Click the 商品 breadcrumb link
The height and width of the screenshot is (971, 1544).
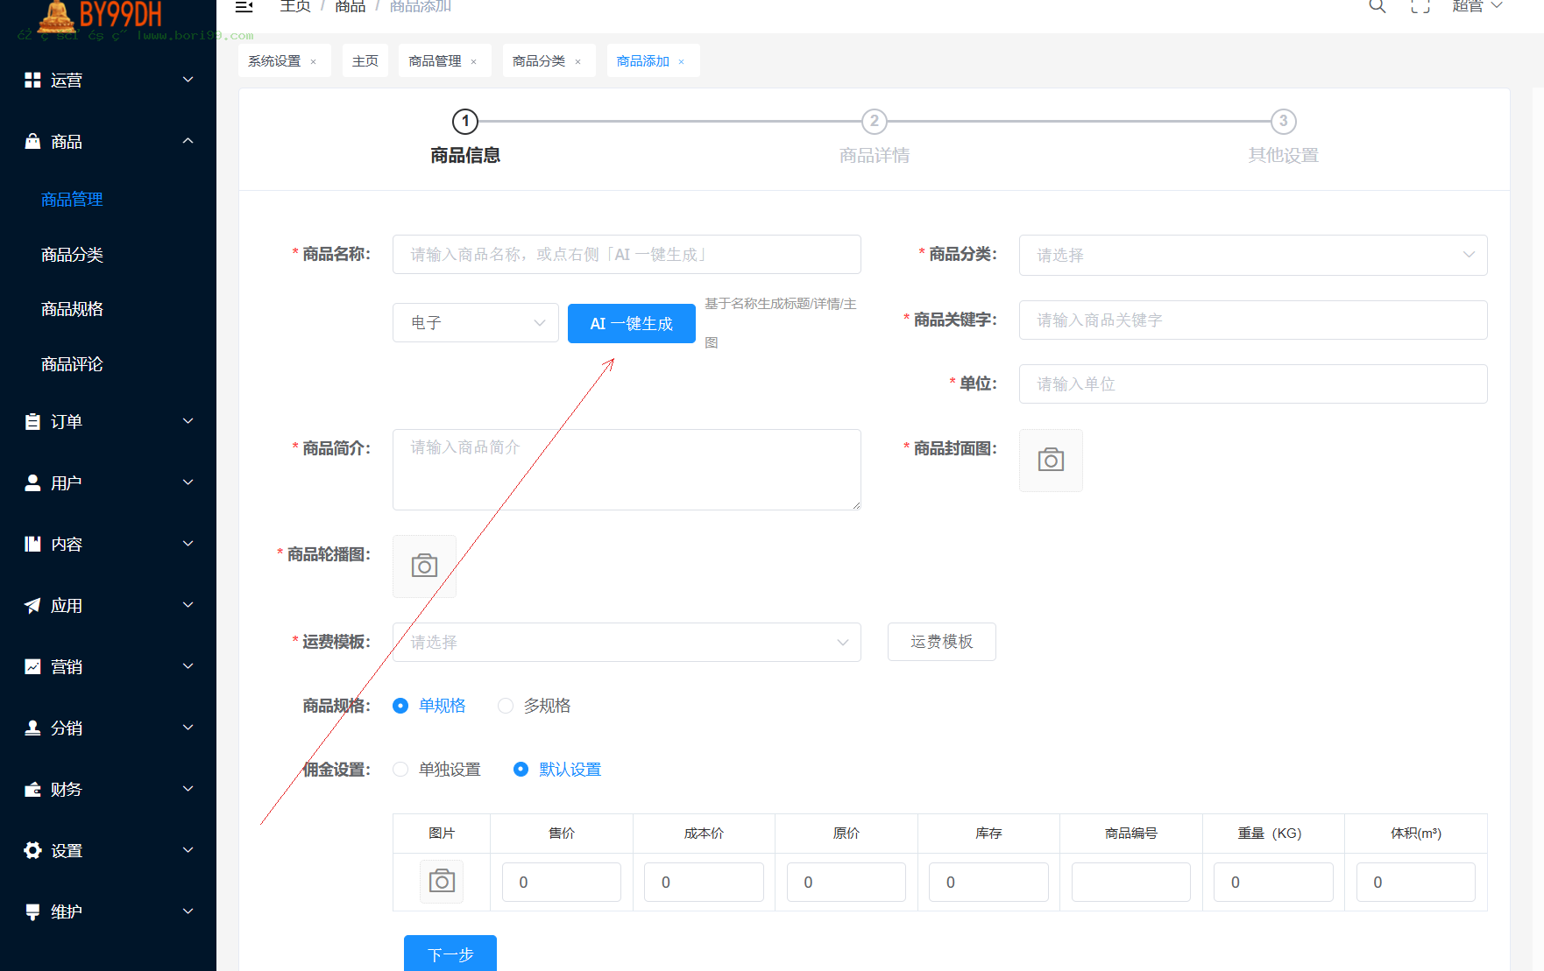tap(351, 6)
